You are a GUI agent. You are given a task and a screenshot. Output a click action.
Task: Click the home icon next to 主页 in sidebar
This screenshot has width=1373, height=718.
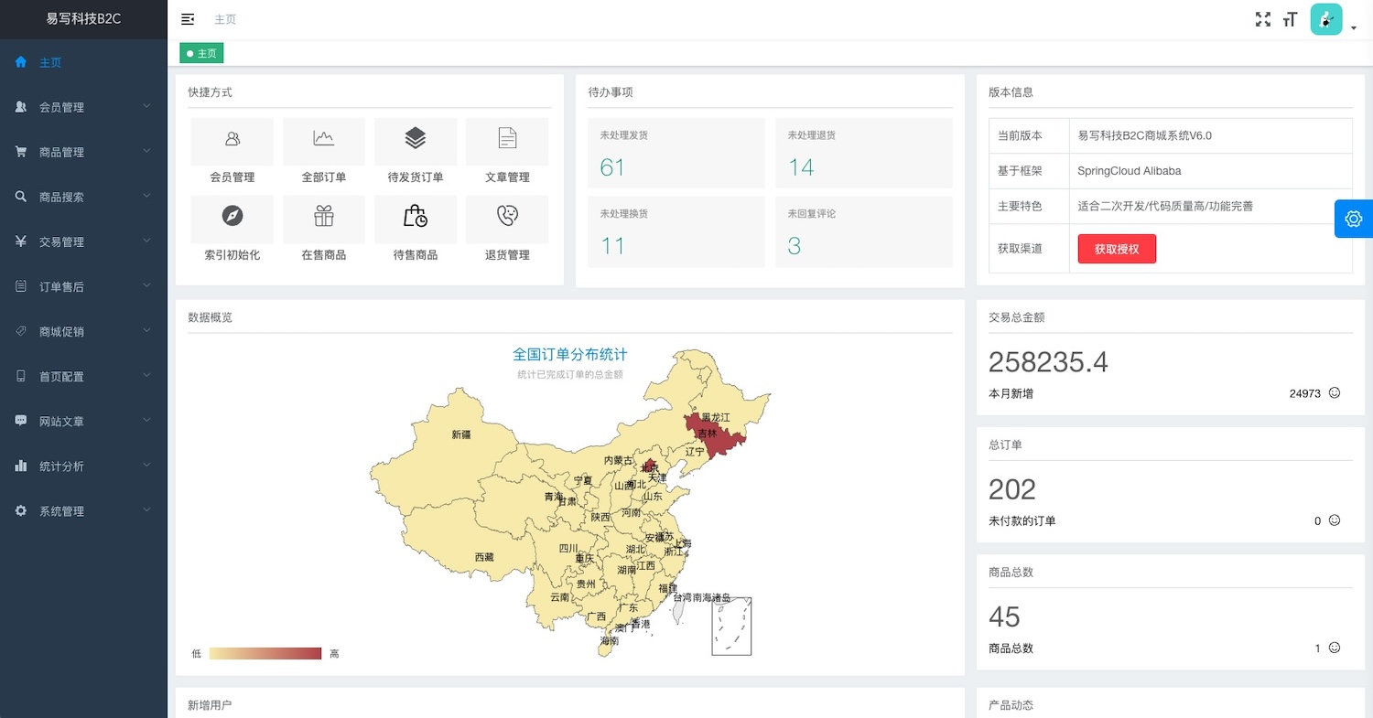click(x=21, y=62)
